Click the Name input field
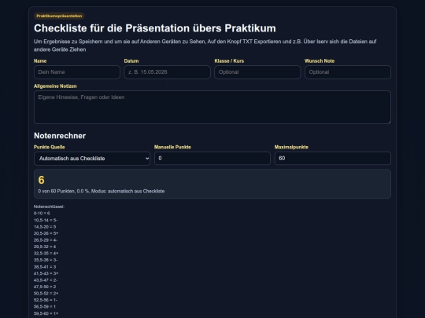Screen dimensions: 425x318 (77, 72)
